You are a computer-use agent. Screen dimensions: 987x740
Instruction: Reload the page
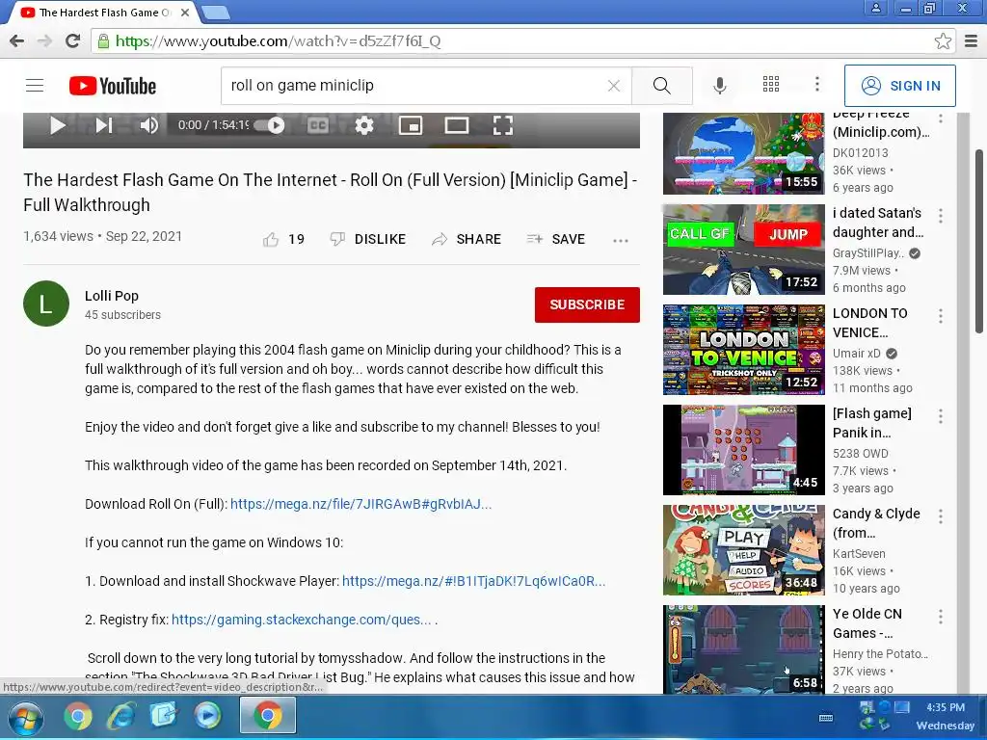[x=72, y=40]
